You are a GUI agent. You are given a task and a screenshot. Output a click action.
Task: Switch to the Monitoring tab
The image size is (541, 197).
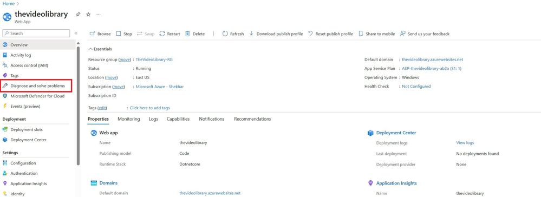pyautogui.click(x=129, y=119)
